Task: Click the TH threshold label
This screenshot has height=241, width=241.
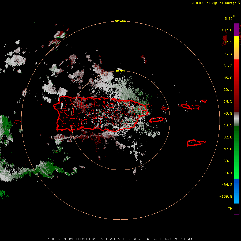Action: (x=230, y=209)
